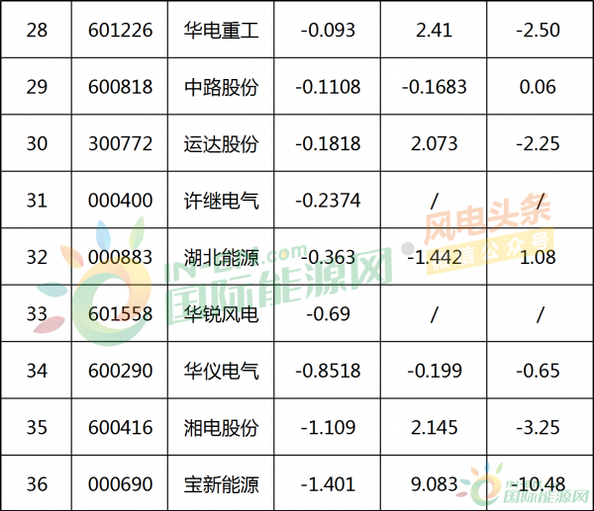Image resolution: width=594 pixels, height=511 pixels.
Task: Click stock code 000400
Action: [120, 201]
